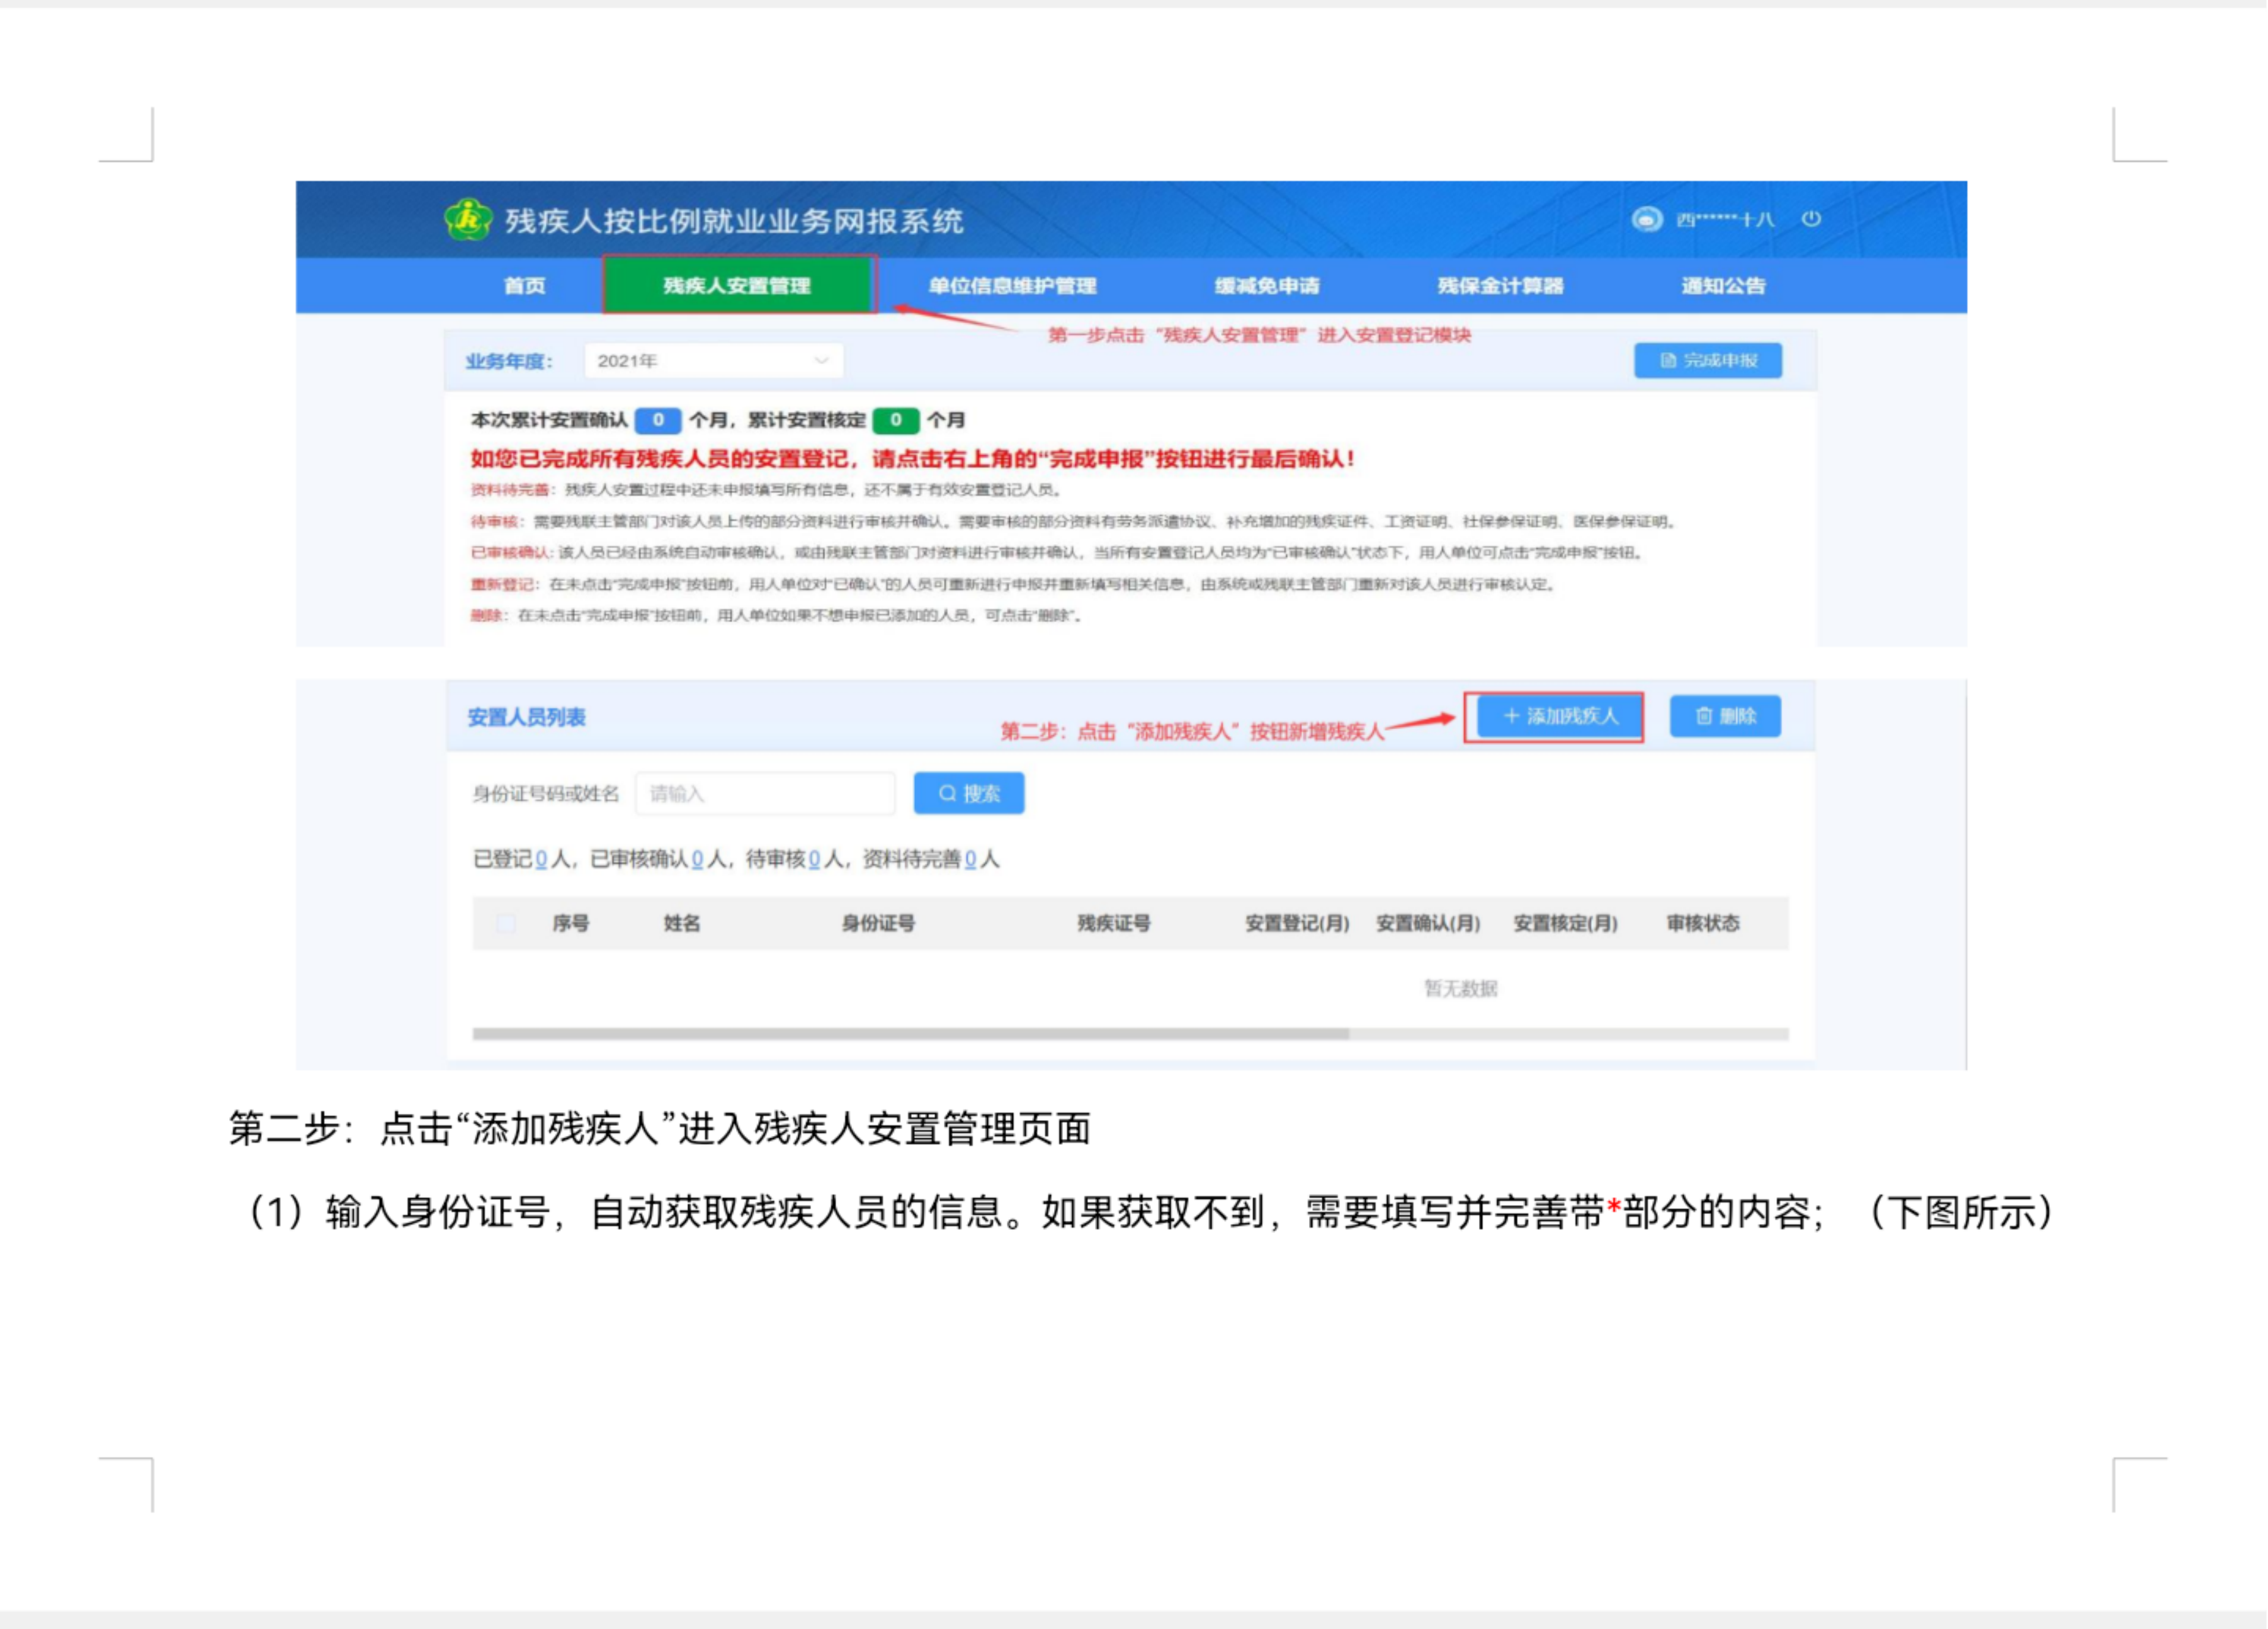Click the 待审核 count link

coord(814,859)
